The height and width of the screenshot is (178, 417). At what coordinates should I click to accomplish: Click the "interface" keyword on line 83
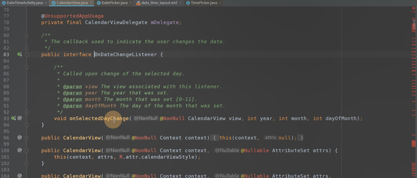pyautogui.click(x=77, y=54)
